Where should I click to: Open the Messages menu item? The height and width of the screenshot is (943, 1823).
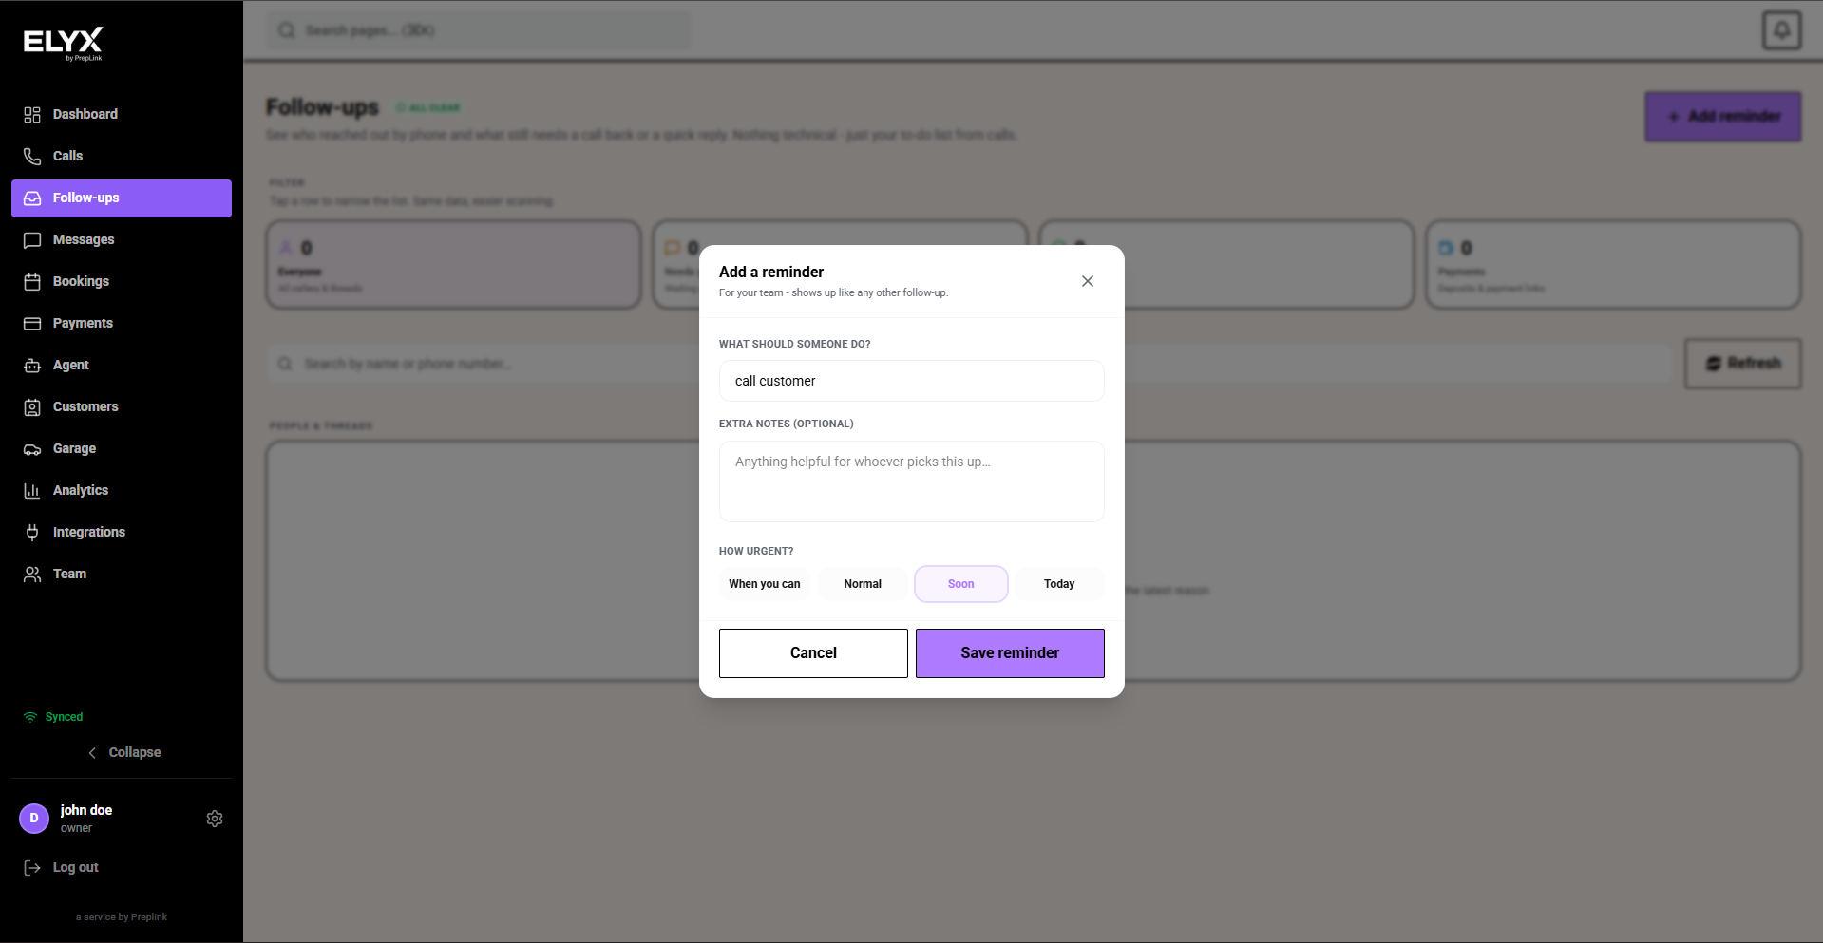[x=122, y=239]
